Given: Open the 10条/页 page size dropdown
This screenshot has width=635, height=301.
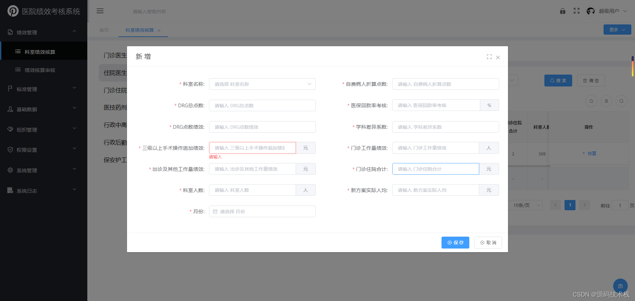Looking at the screenshot, I should (x=525, y=205).
